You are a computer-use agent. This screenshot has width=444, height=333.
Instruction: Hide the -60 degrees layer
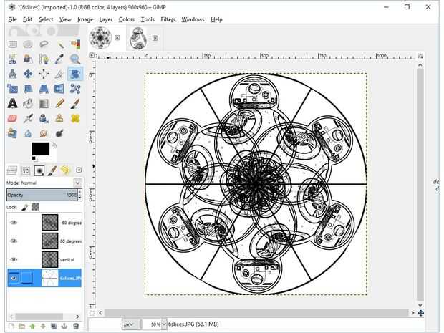coord(14,223)
